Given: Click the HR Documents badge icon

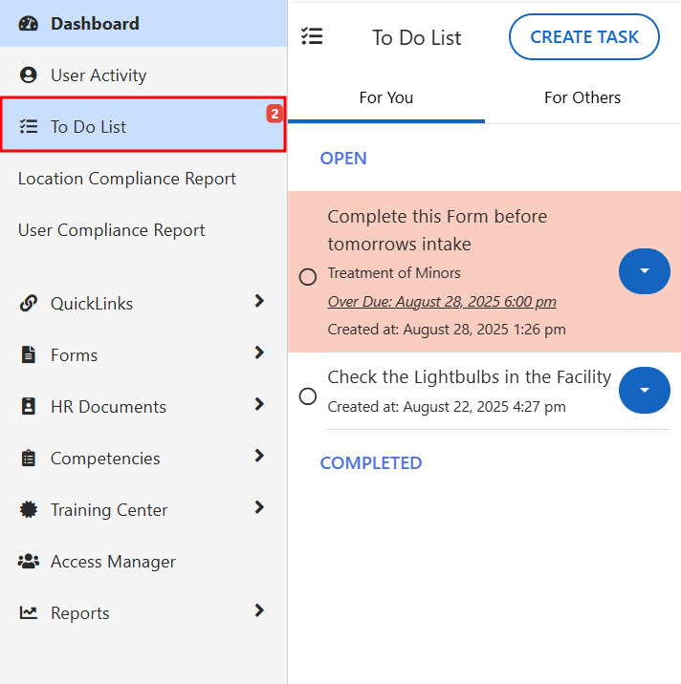Looking at the screenshot, I should click(x=29, y=407).
